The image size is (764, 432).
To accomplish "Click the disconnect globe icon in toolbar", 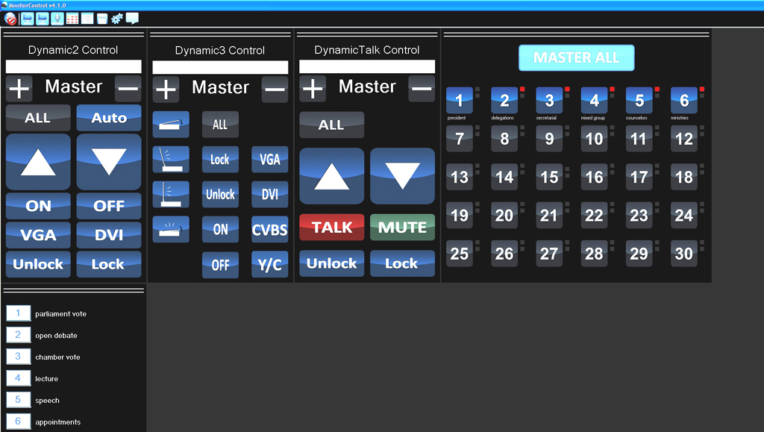I will coord(10,19).
